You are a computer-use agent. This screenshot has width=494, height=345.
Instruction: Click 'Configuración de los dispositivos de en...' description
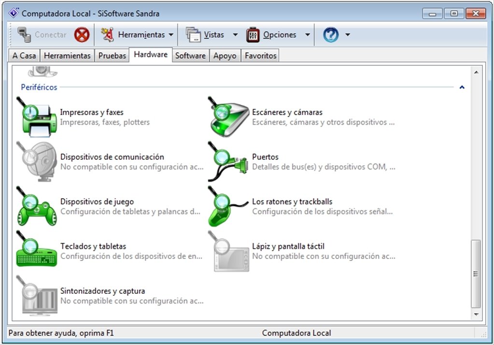click(x=131, y=257)
